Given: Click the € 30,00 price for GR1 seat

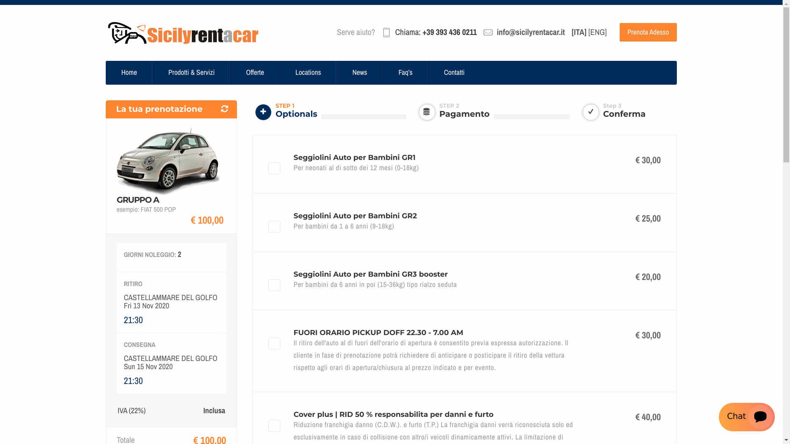Looking at the screenshot, I should [648, 160].
